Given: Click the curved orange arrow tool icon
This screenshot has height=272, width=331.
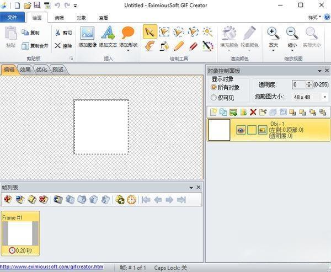Looking at the screenshot, I should (150, 46).
